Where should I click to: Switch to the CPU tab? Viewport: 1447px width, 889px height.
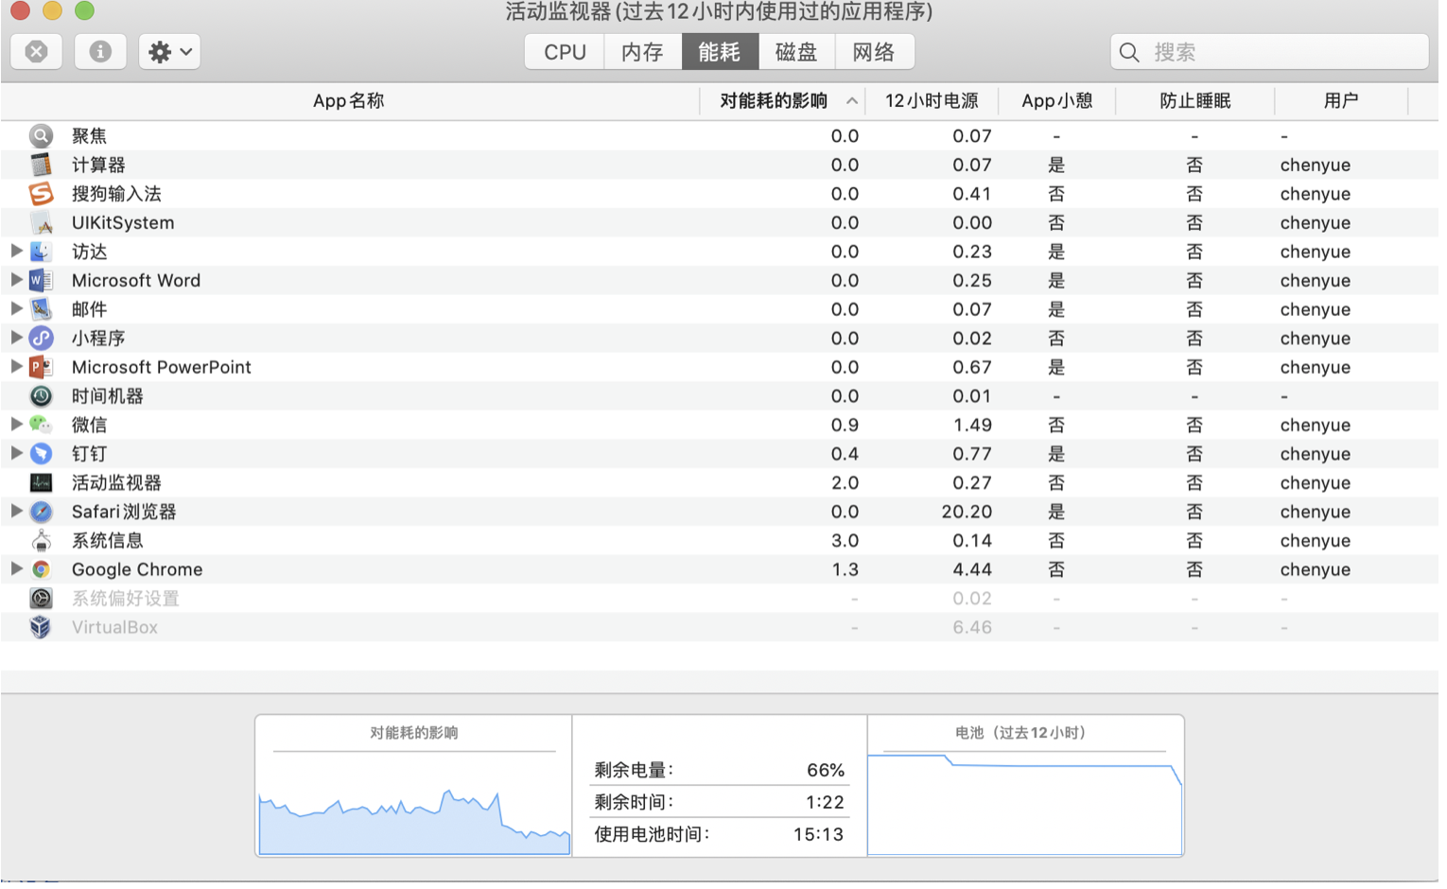click(x=565, y=52)
